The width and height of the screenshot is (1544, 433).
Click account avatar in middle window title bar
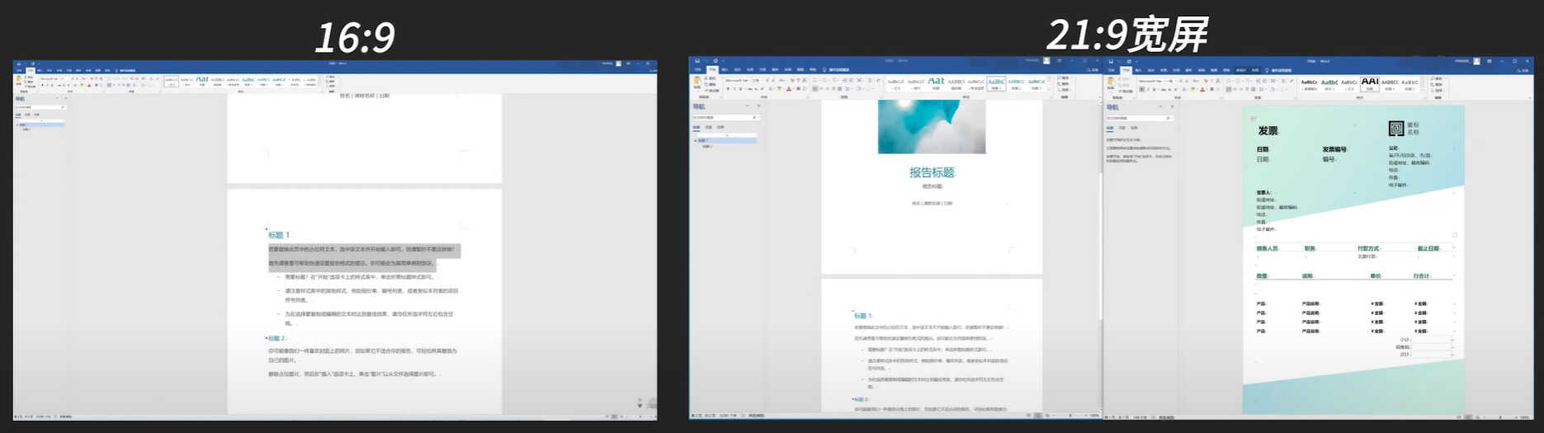(x=1047, y=61)
